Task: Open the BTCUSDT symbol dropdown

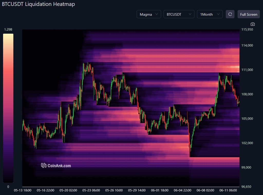Action: 179,14
